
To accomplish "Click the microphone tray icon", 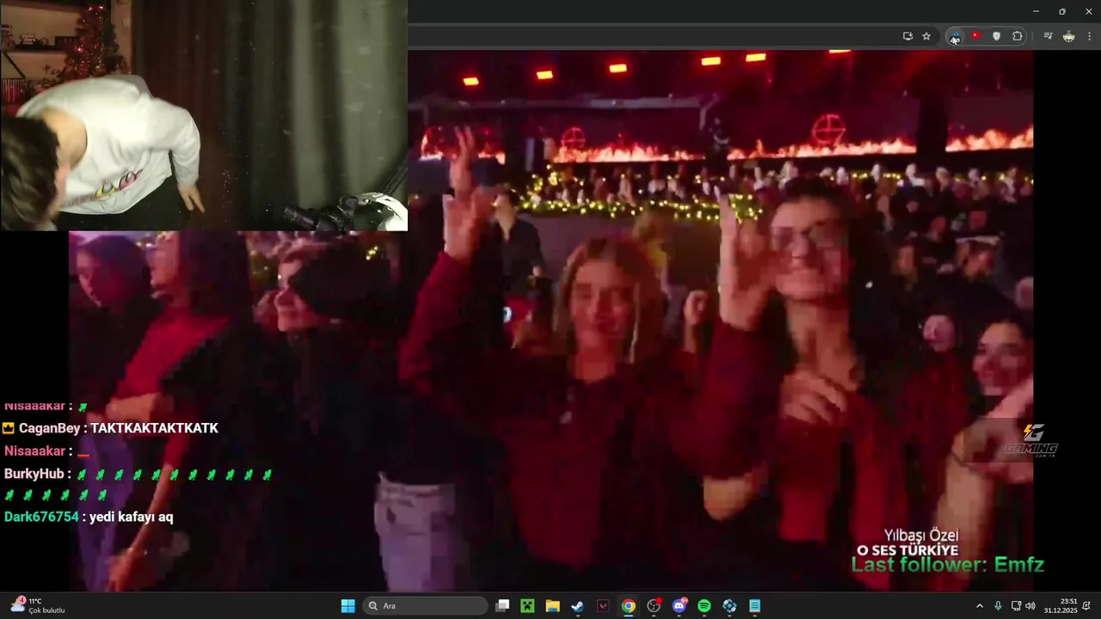I will pos(998,606).
